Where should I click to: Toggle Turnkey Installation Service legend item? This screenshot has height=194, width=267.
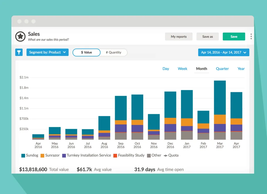[x=86, y=155]
